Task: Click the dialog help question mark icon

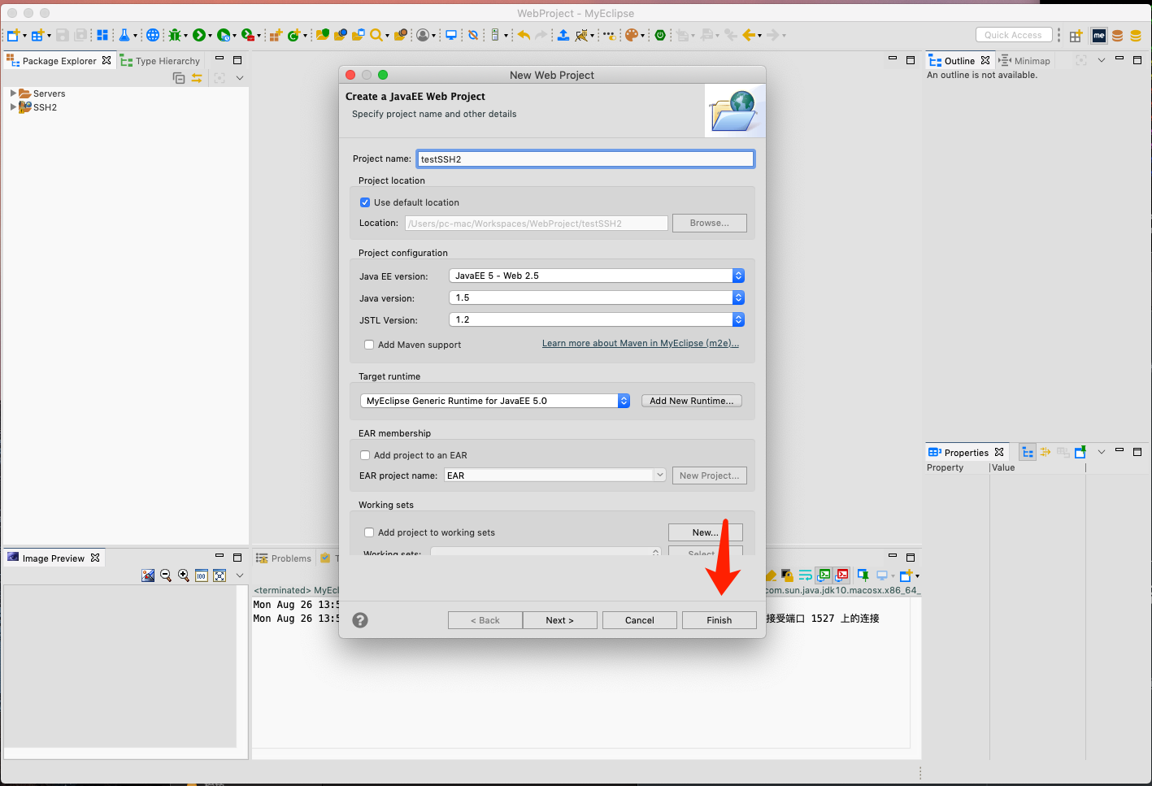Action: (360, 620)
